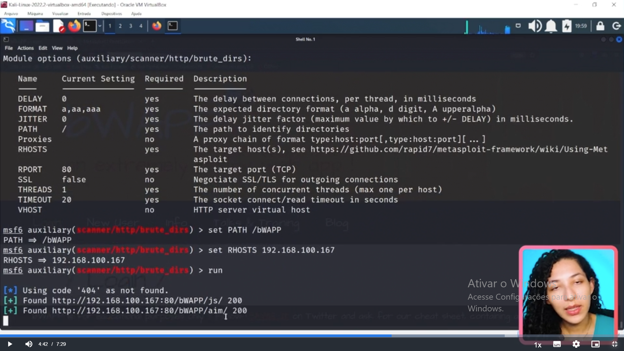
Task: Click the TIMEOUT option row
Action: click(208, 200)
